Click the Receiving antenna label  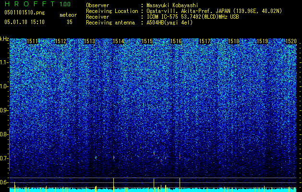110,23
